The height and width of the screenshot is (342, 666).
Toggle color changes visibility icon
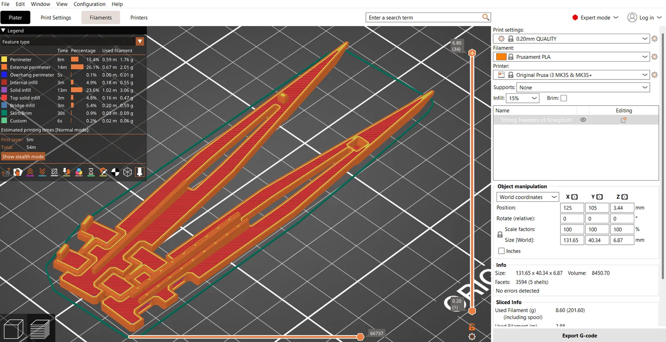tap(79, 172)
